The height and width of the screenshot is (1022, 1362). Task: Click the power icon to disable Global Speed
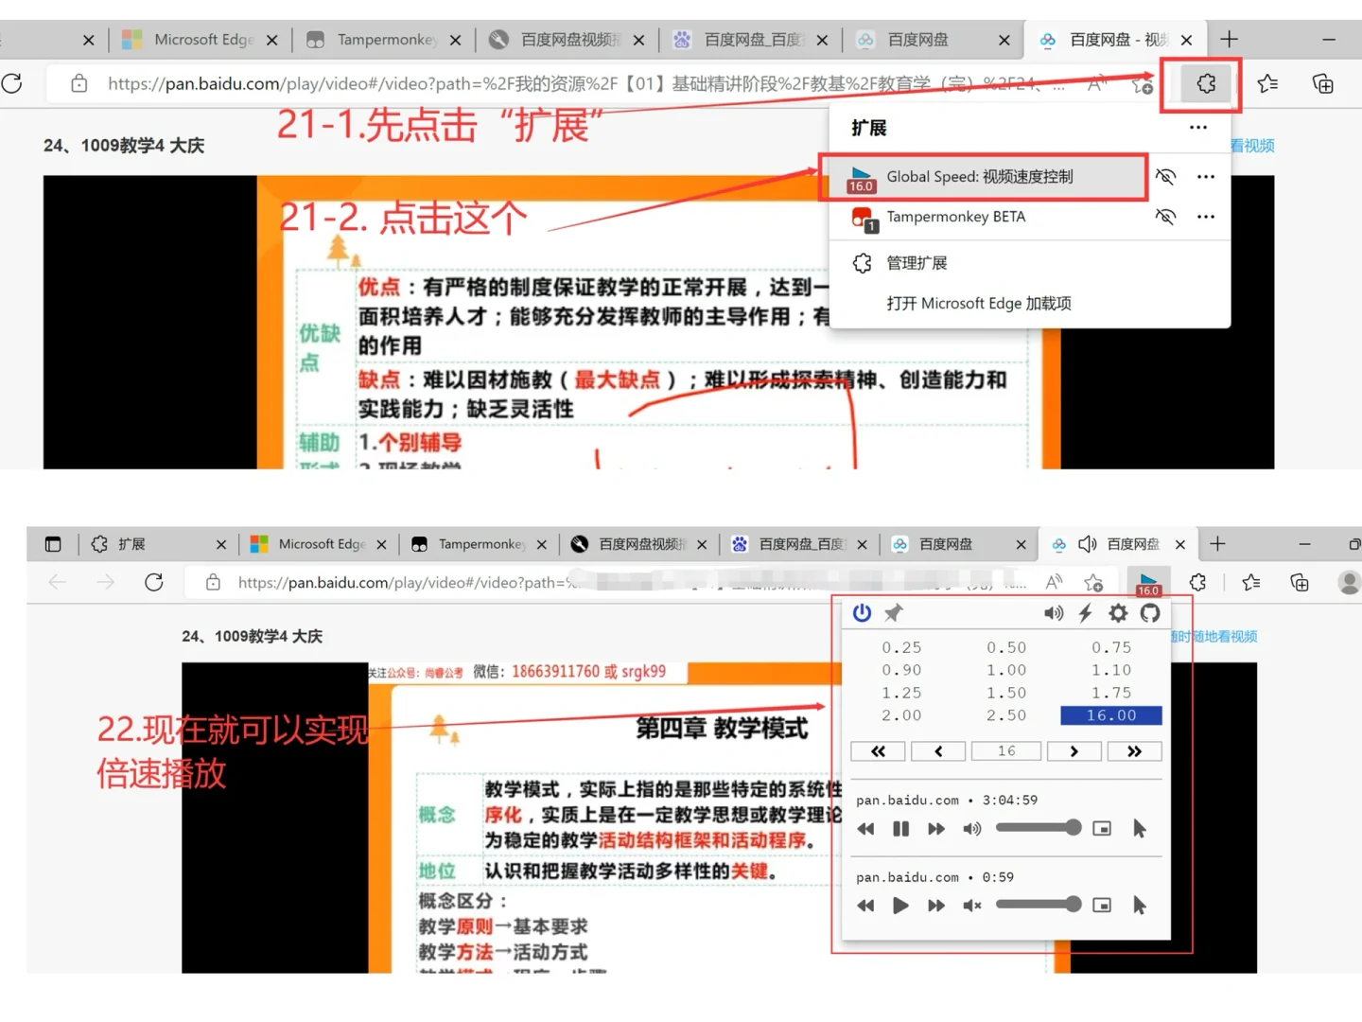(x=862, y=613)
